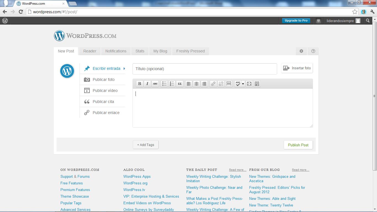Click the unlink icon in the toolbar
Screen dimensions: 377x212
pyautogui.click(x=221, y=84)
